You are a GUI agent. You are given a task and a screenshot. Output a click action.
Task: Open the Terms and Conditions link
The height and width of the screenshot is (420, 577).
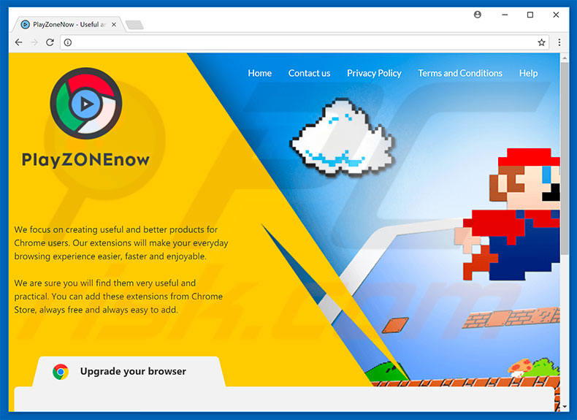pyautogui.click(x=460, y=73)
